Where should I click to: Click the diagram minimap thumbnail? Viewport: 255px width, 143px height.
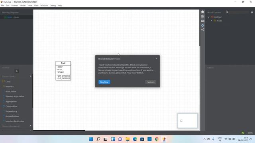(x=188, y=121)
